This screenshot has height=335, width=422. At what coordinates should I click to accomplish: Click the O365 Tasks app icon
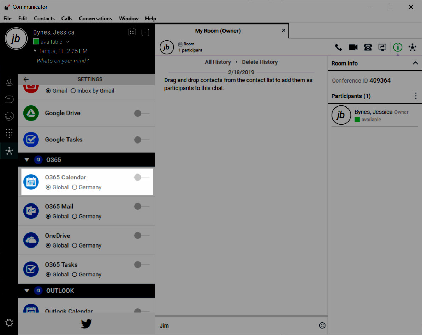(x=31, y=269)
